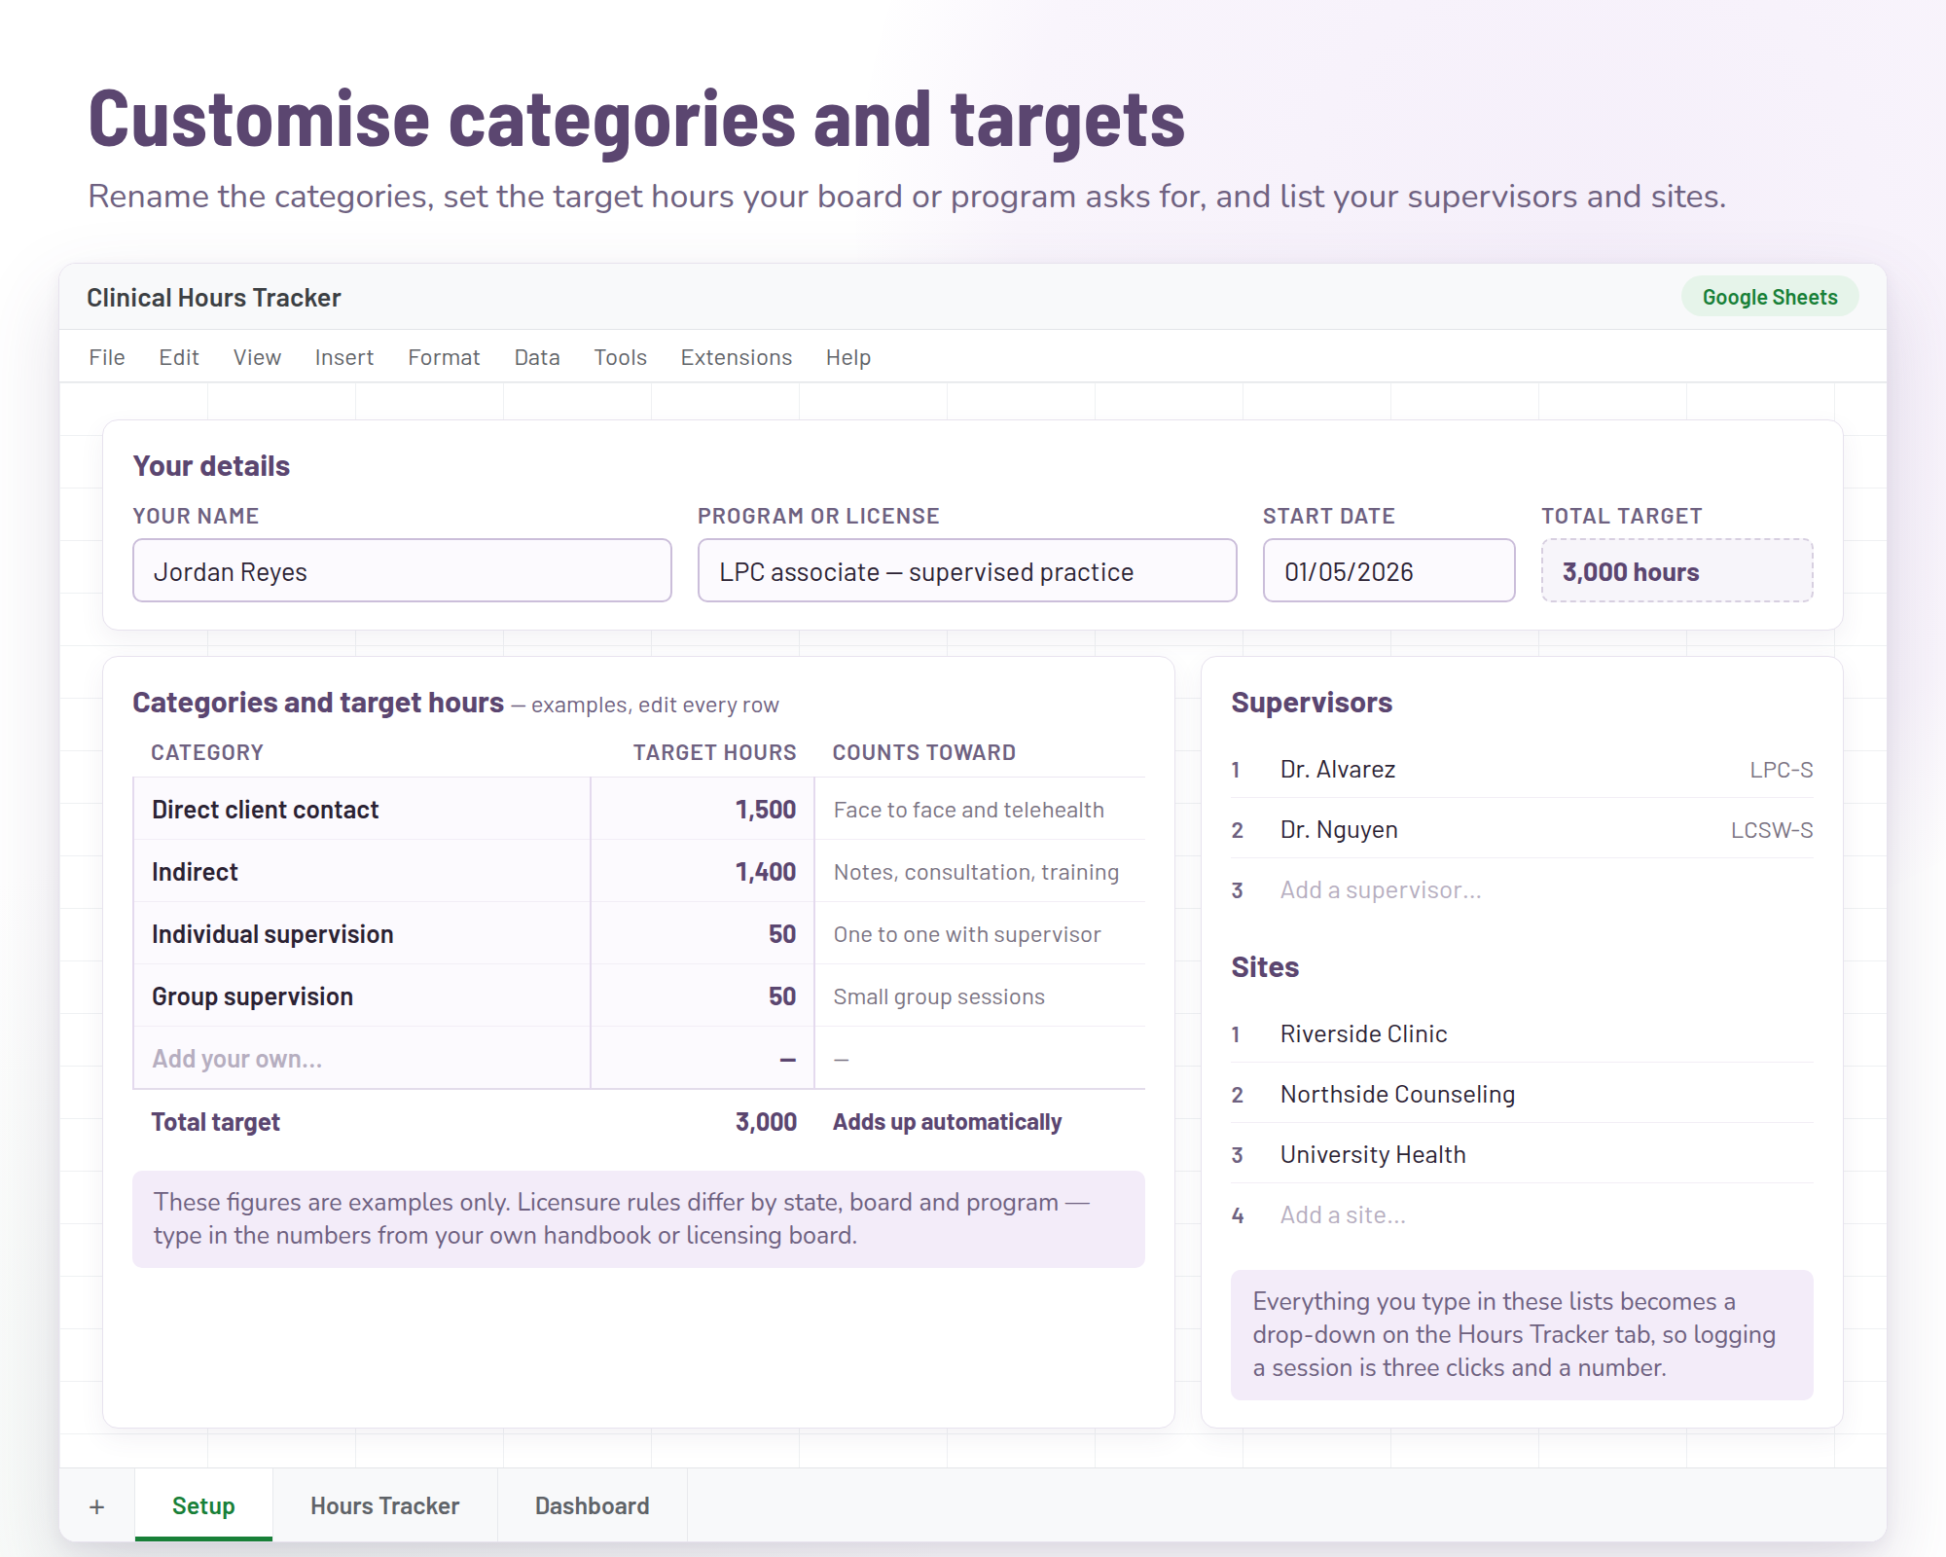This screenshot has height=1557, width=1946.
Task: Click the Clinical Hours Tracker title
Action: (214, 298)
